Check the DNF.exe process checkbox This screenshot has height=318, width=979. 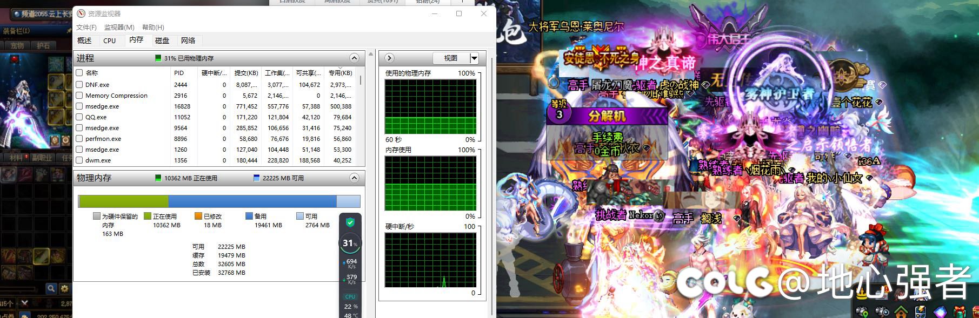pos(79,85)
